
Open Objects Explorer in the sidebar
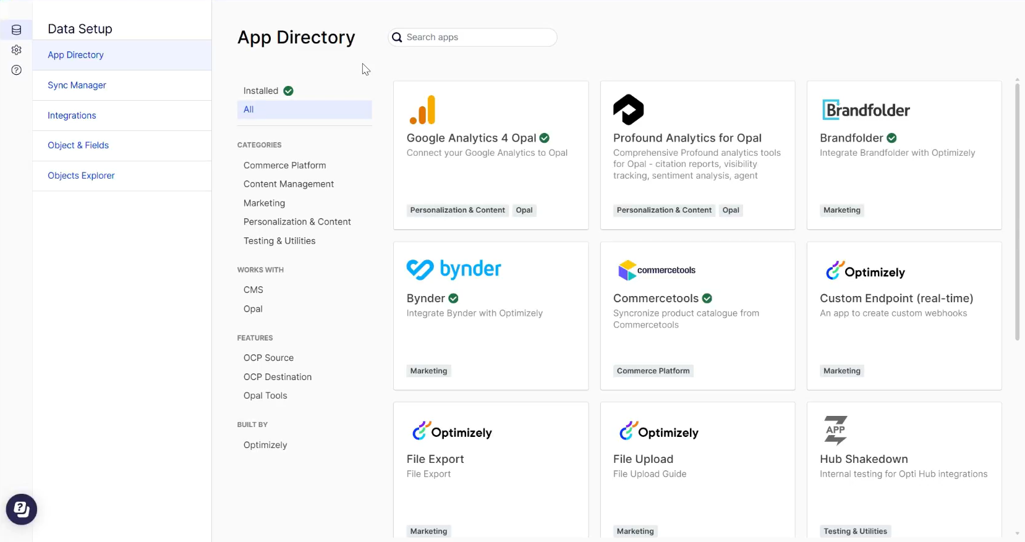tap(122, 176)
